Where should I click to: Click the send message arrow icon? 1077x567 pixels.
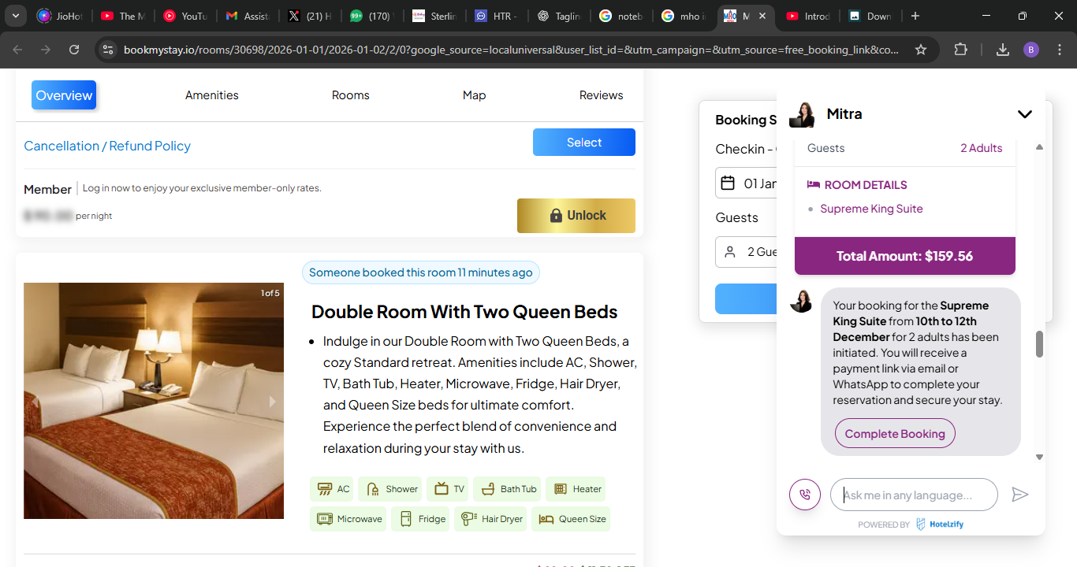1020,495
